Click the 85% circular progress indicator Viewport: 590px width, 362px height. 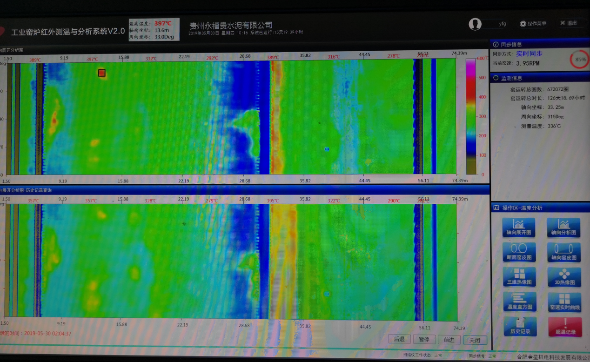coord(579,60)
